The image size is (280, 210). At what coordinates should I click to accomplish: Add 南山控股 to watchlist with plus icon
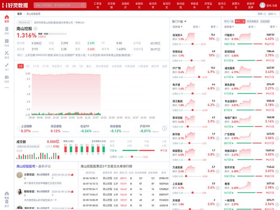click(35, 28)
